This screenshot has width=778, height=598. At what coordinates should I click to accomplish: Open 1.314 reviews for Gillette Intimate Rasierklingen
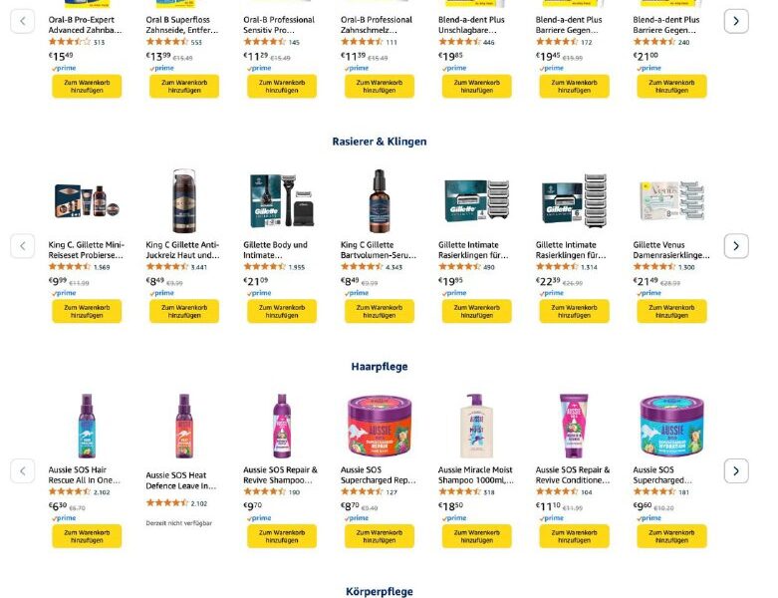point(589,267)
